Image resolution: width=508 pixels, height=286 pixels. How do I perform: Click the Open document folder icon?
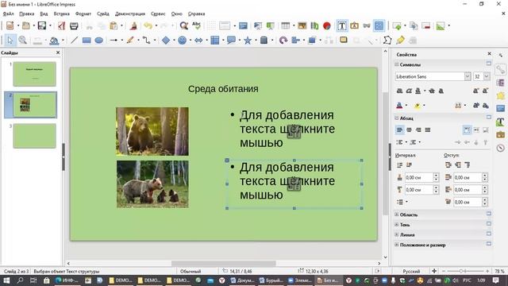point(26,25)
